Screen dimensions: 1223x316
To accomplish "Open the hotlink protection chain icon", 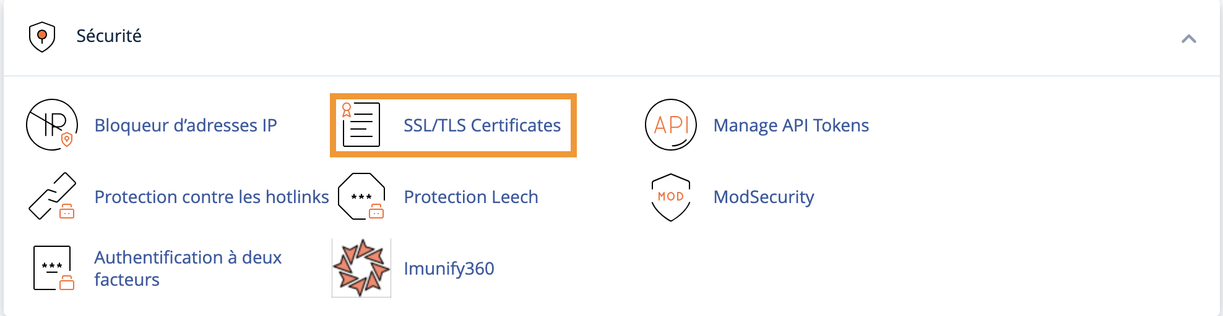I will (x=52, y=196).
